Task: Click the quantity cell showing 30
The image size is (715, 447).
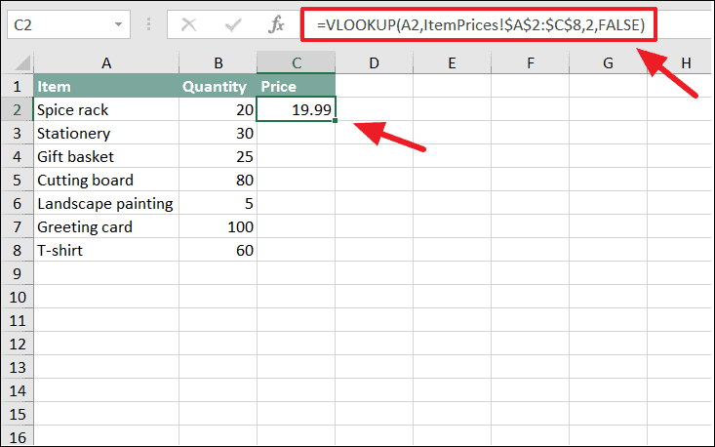Action: click(x=218, y=133)
